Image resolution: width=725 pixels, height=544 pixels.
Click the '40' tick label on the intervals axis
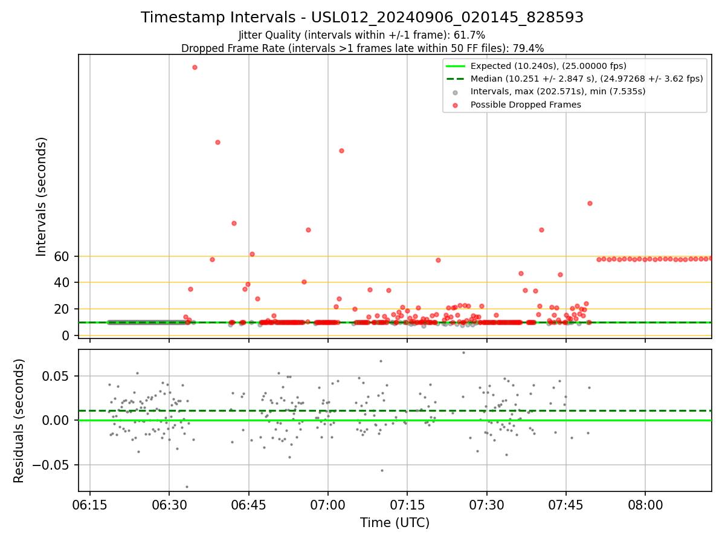coord(63,283)
